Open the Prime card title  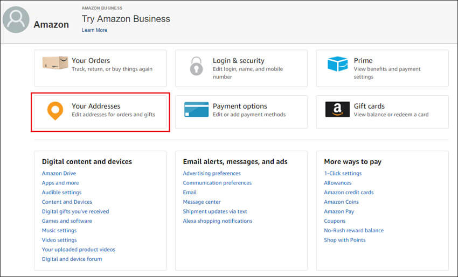tap(363, 60)
